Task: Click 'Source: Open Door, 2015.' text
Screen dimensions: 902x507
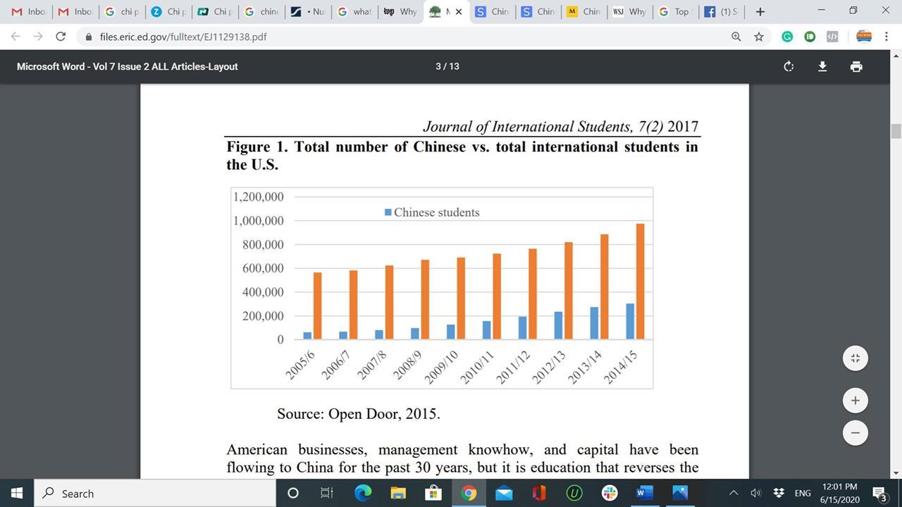Action: (x=359, y=414)
